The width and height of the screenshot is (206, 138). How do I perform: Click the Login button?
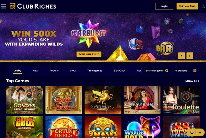(164, 6)
